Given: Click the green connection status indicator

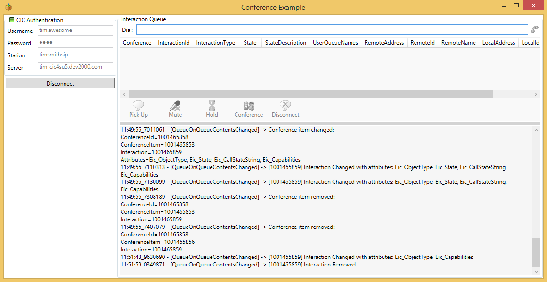Looking at the screenshot, I should coord(11,20).
